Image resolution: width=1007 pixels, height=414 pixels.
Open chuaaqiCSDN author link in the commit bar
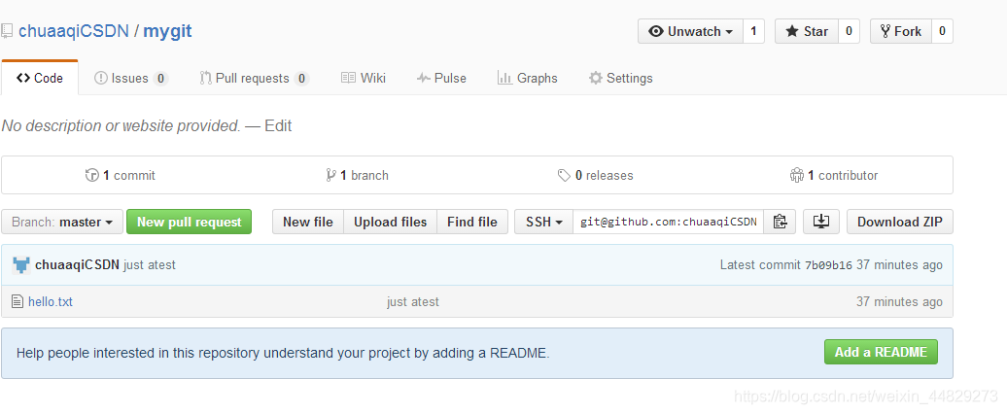click(77, 265)
